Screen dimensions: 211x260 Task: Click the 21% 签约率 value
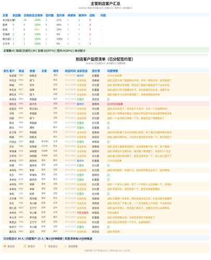tap(59, 20)
